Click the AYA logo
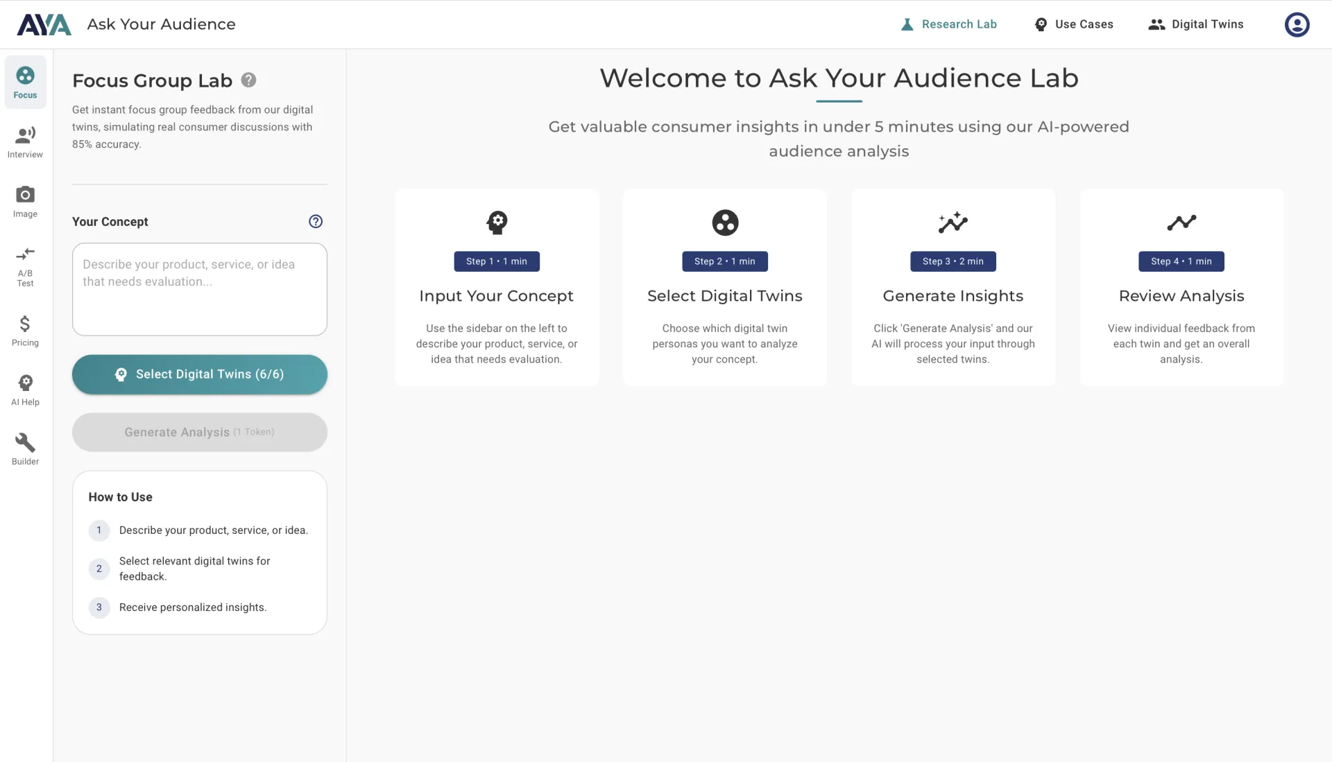 (44, 24)
